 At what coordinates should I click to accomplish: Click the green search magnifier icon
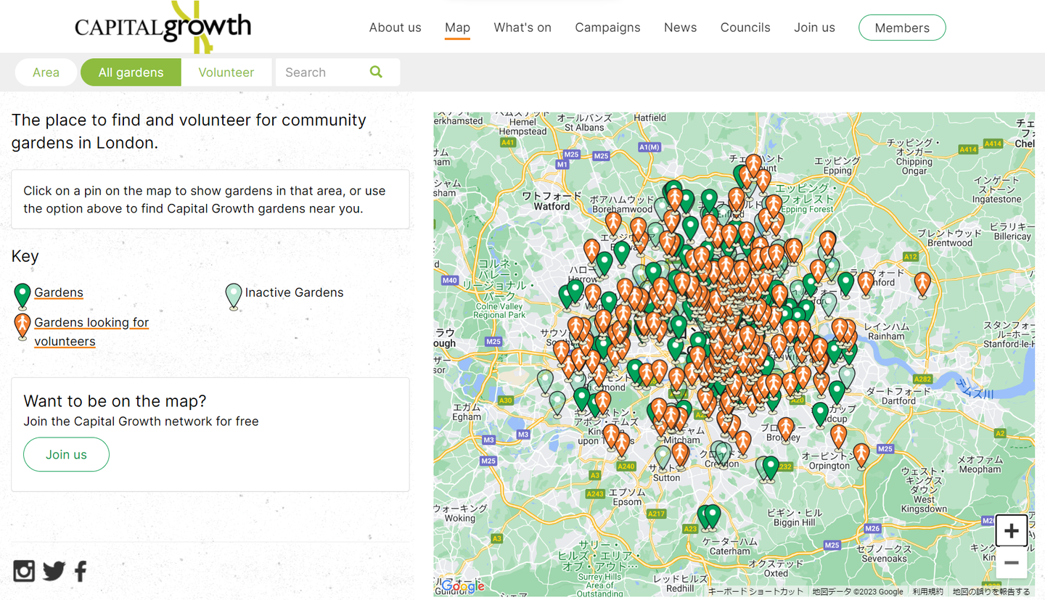click(x=376, y=72)
